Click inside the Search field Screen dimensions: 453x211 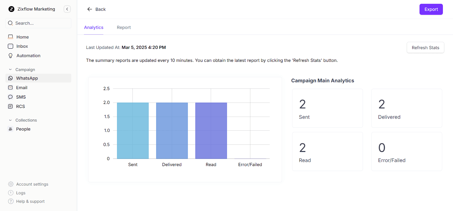pos(38,23)
